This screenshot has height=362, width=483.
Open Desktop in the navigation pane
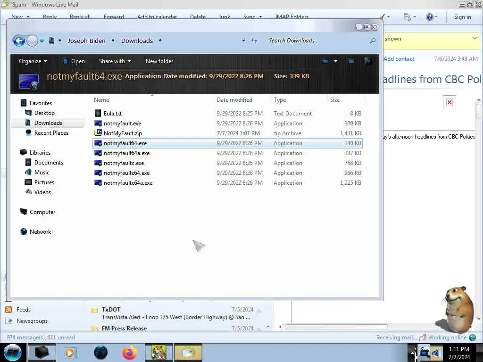[x=44, y=113]
